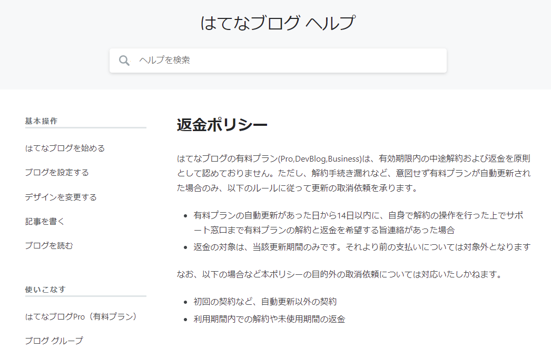This screenshot has width=551, height=348.
Task: Click bullet 有料プランの自動更新があった日から14日以内に
Action: (358, 223)
